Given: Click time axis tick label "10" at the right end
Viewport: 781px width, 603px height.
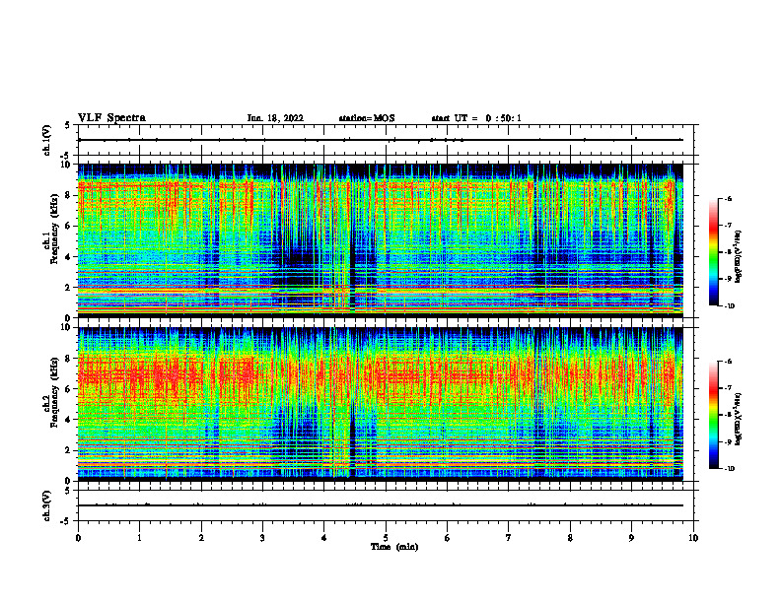Looking at the screenshot, I should (693, 538).
